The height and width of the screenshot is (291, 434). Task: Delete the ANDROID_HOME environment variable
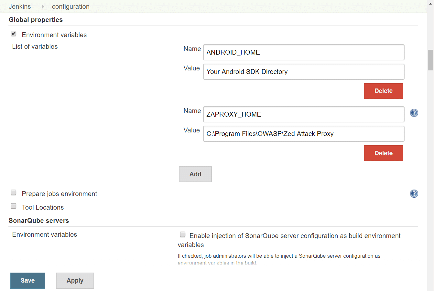tap(383, 91)
